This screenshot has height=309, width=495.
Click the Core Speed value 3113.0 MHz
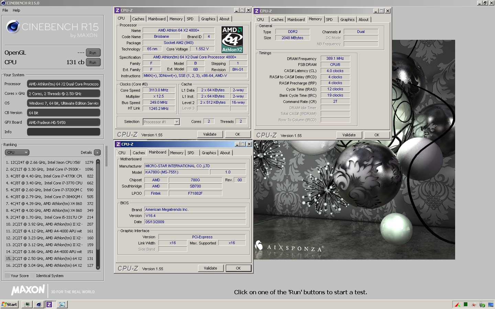(158, 90)
